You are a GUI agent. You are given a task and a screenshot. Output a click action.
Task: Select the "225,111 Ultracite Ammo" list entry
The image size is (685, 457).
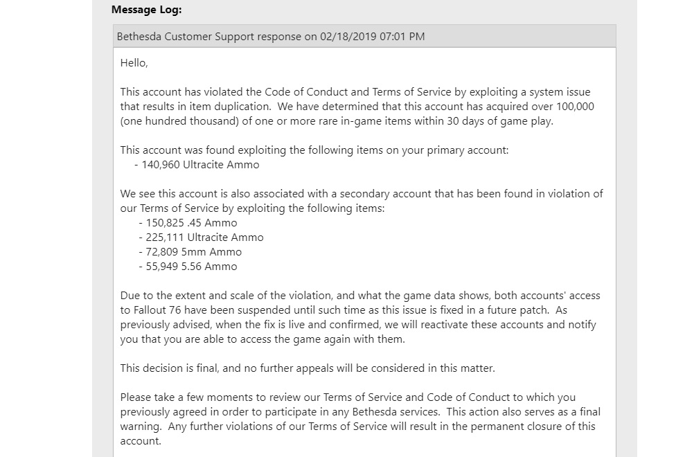[x=204, y=238]
